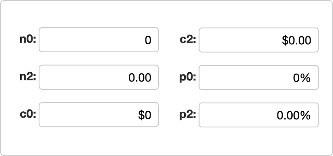Click the field showing $0.00
The width and height of the screenshot is (333, 156).
[259, 40]
